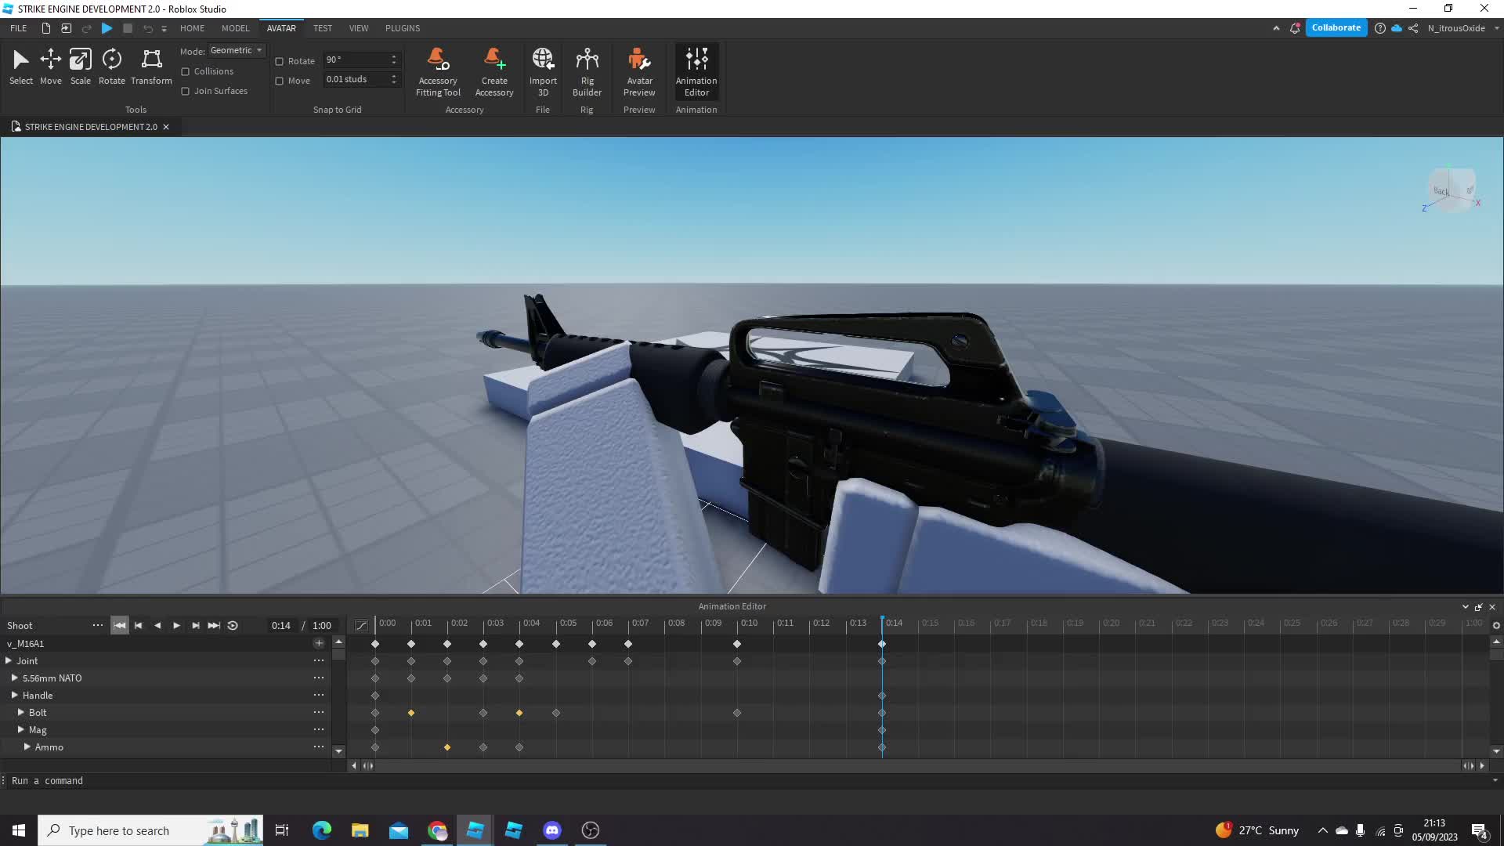
Task: Expand the Bolt track in the timeline
Action: [21, 712]
